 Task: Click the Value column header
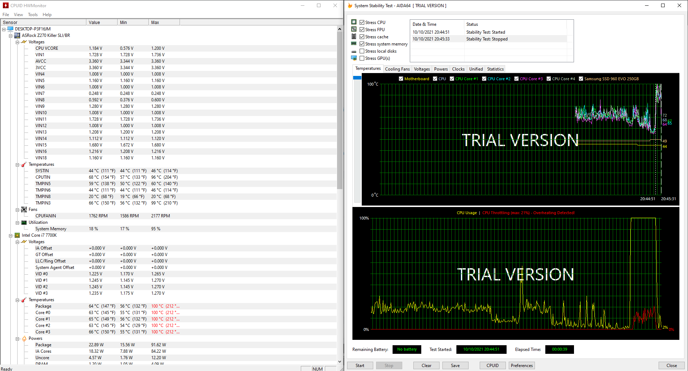pyautogui.click(x=102, y=22)
